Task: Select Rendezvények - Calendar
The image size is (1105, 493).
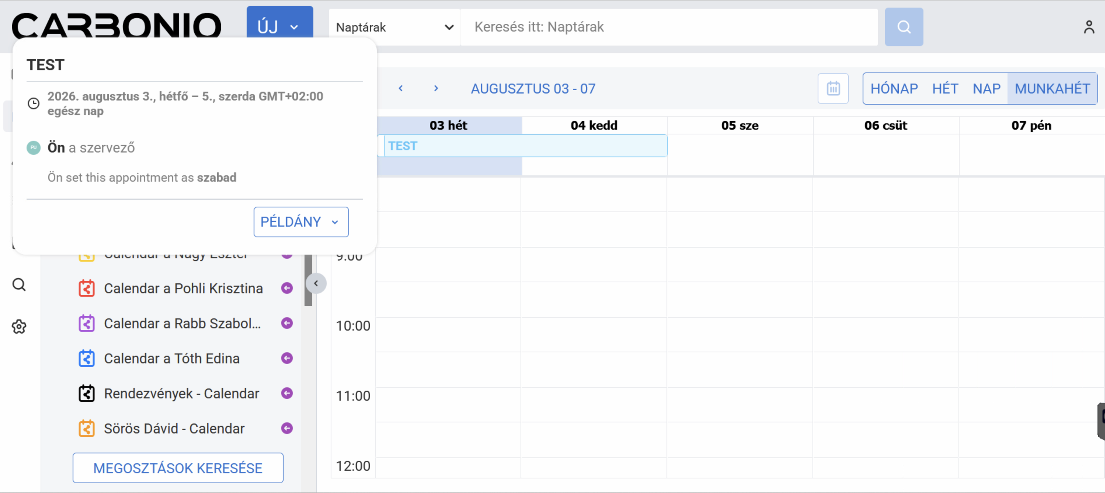Action: tap(182, 393)
